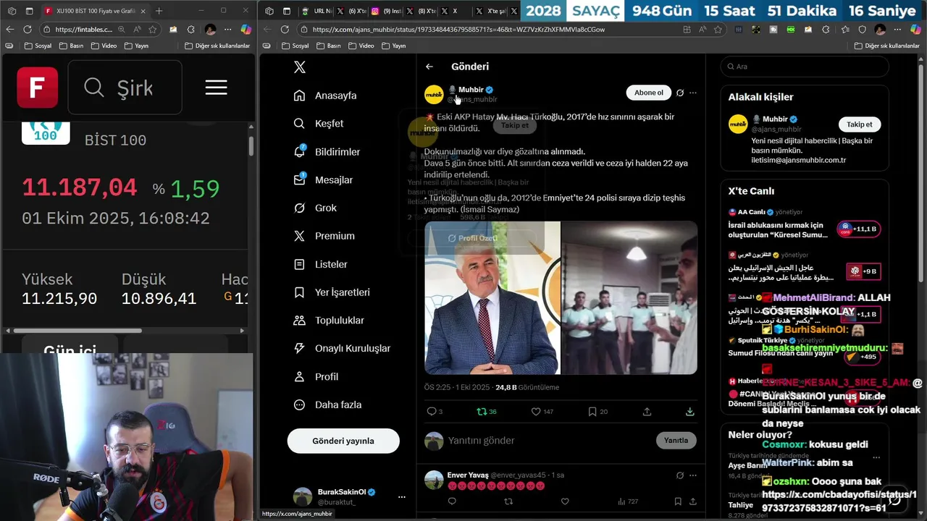Click the X window address bar URL
The image size is (927, 521).
458,30
